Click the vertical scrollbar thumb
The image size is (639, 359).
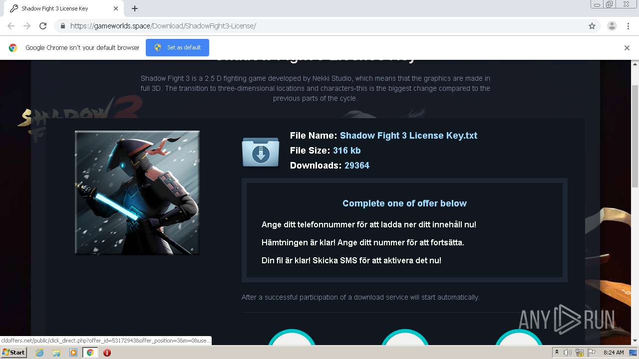[635, 137]
